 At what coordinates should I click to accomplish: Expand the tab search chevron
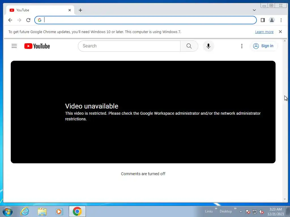coord(254,10)
